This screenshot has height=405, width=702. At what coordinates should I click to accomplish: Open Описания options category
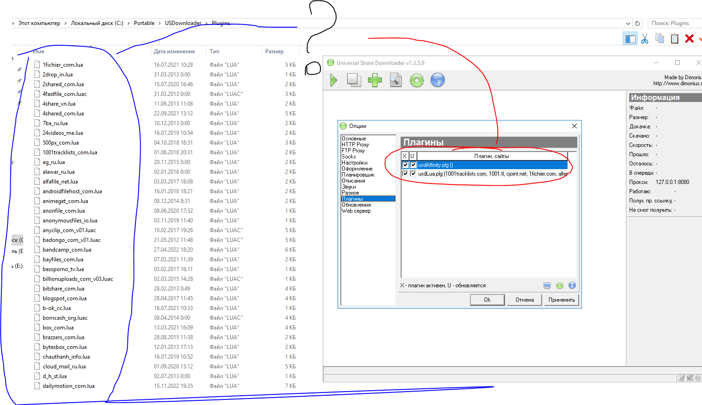(x=353, y=181)
